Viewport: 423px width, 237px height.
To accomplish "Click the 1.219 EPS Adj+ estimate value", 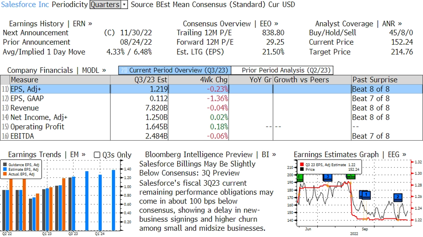I will coord(159,89).
